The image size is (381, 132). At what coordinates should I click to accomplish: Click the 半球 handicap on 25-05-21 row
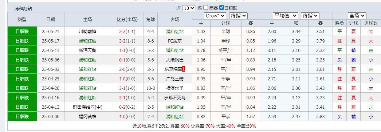pos(226,32)
